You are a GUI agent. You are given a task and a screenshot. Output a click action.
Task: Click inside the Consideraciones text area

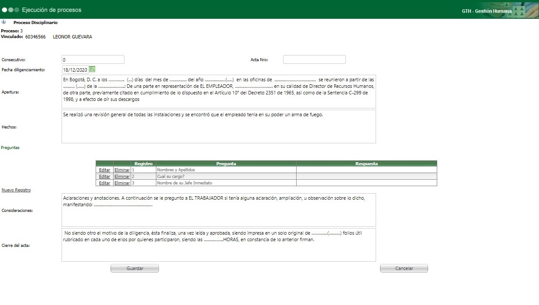[218, 210]
